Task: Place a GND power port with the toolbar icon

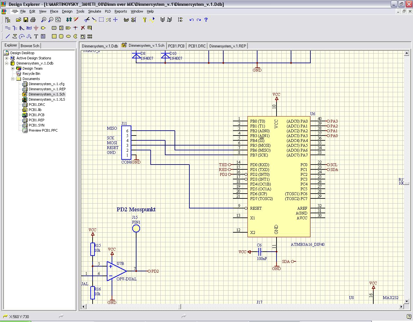Action: click(35, 28)
